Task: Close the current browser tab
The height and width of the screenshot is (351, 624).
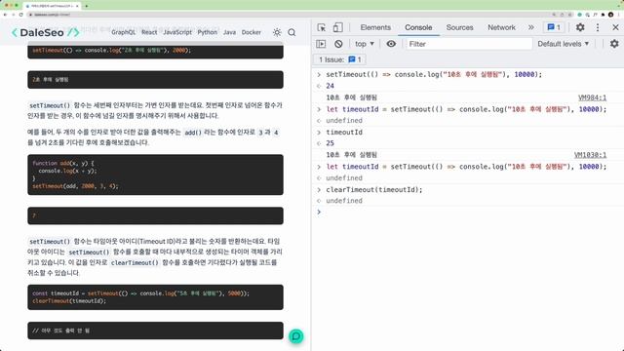Action: [77, 6]
